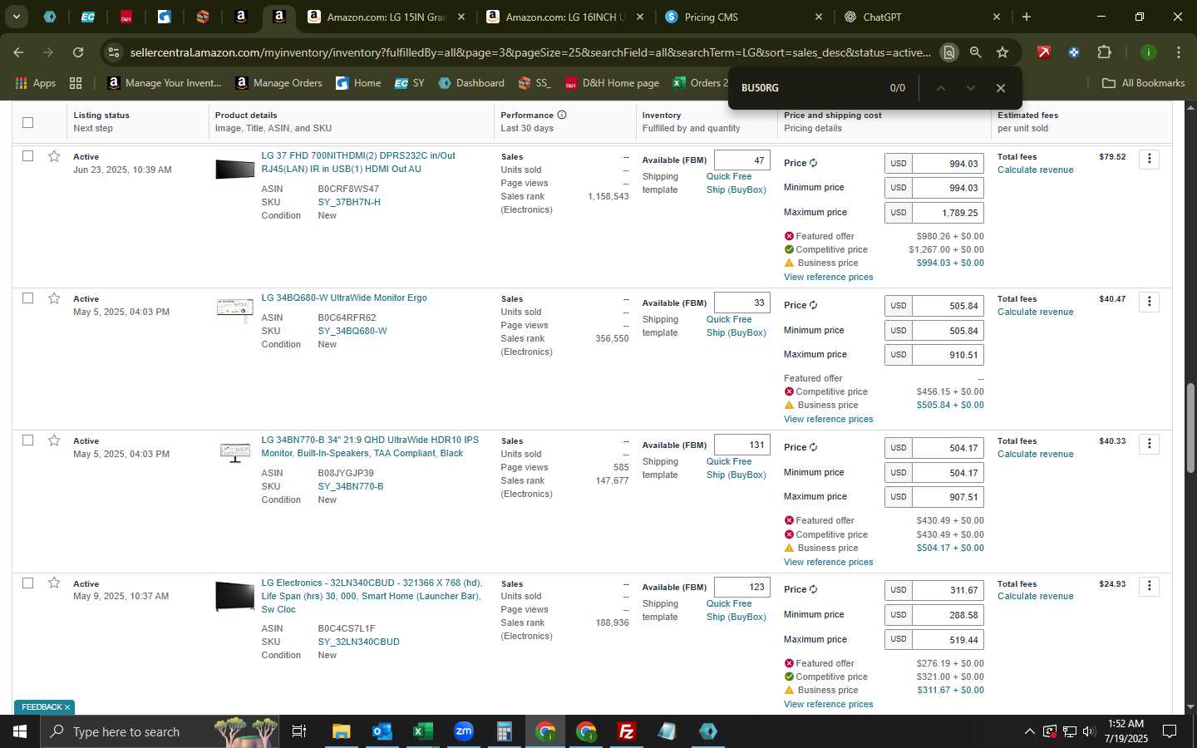The width and height of the screenshot is (1197, 748).
Task: Open Excel from the taskbar
Action: pyautogui.click(x=422, y=731)
